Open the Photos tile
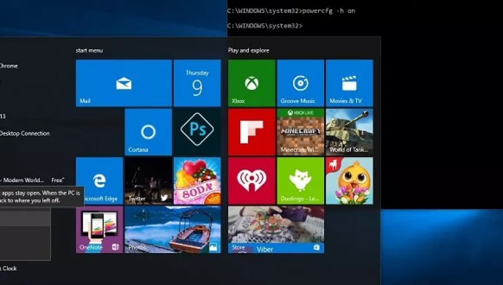503x285 pixels. tap(173, 230)
